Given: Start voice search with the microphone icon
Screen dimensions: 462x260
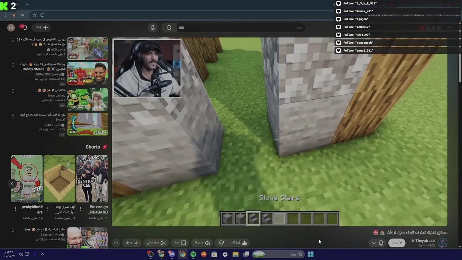Looking at the screenshot, I should [x=153, y=27].
